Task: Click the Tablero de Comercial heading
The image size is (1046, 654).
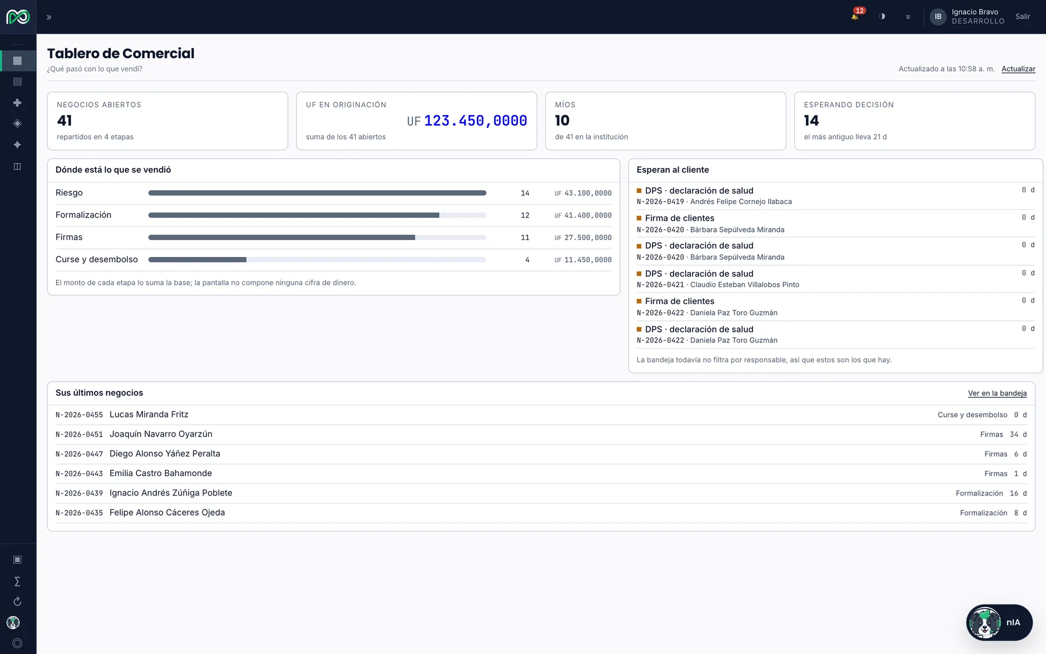Action: (121, 53)
